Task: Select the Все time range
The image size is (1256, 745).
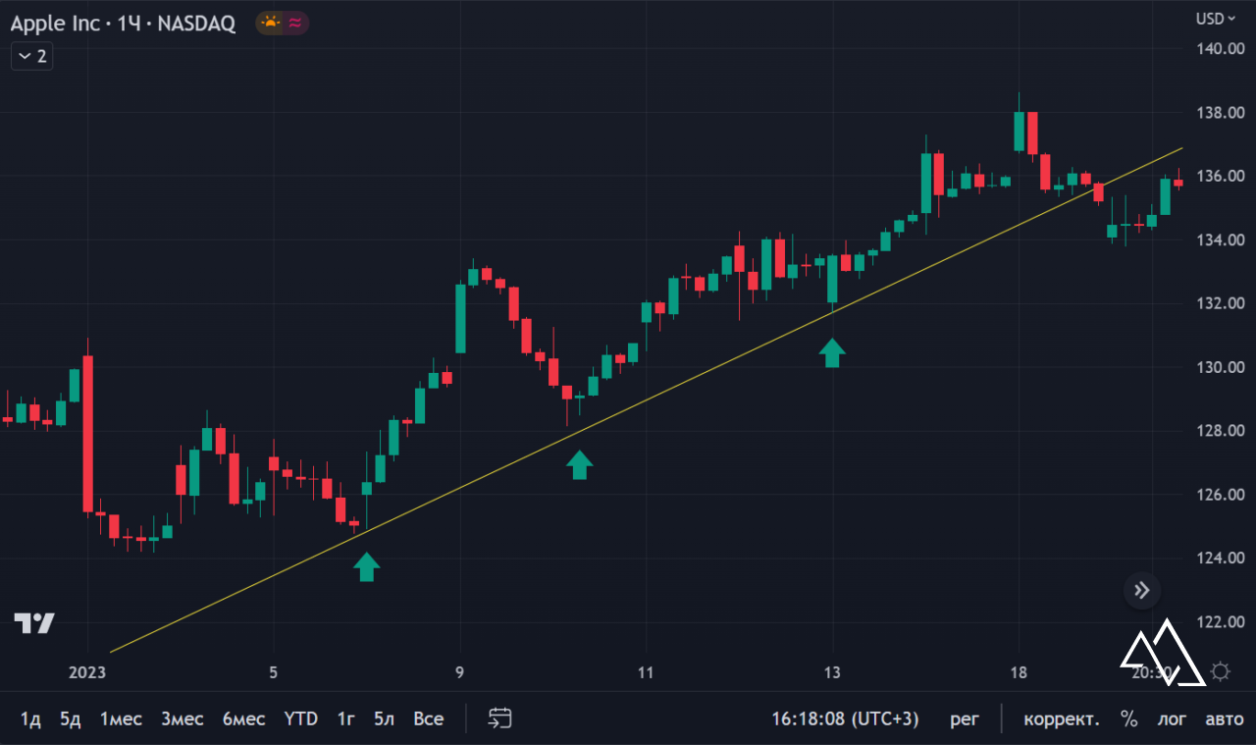Action: (x=428, y=718)
